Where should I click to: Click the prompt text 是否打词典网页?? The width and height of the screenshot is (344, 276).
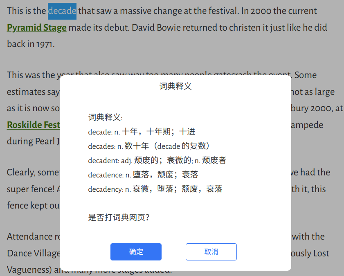click(x=119, y=218)
